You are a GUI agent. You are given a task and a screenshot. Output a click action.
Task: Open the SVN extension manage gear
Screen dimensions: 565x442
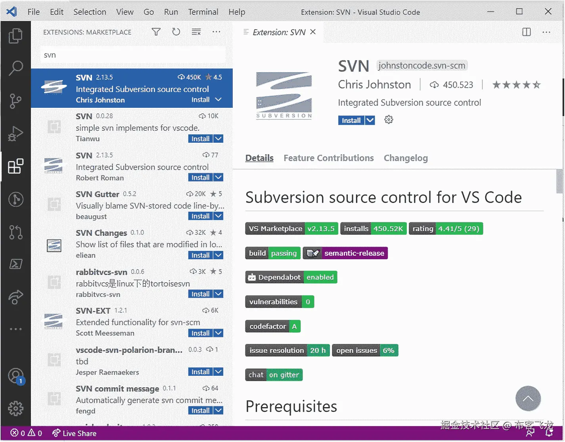pos(389,120)
